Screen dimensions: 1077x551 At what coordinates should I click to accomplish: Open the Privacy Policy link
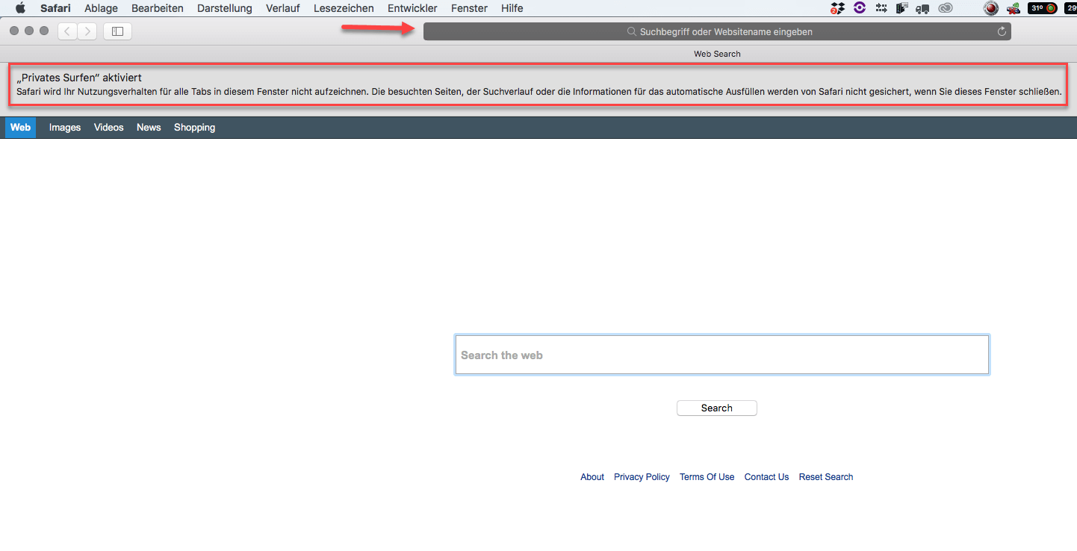(x=642, y=477)
